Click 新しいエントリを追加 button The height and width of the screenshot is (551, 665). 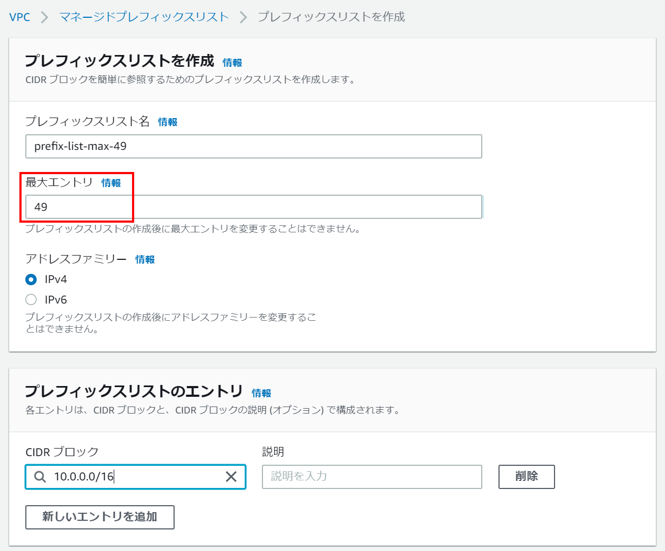pyautogui.click(x=100, y=518)
